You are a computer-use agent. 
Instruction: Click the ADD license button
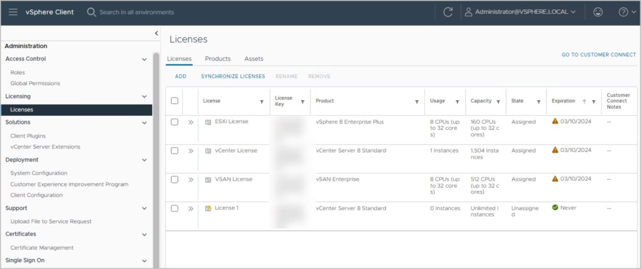(181, 76)
